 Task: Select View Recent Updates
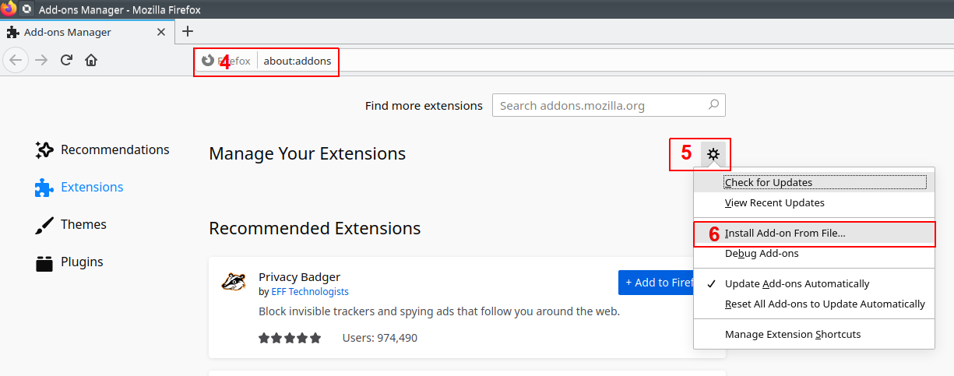click(774, 203)
